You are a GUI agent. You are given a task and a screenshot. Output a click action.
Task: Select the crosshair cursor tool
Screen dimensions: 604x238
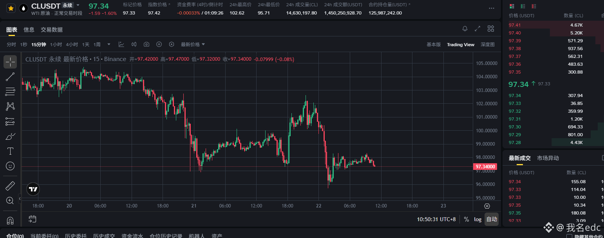coord(11,62)
